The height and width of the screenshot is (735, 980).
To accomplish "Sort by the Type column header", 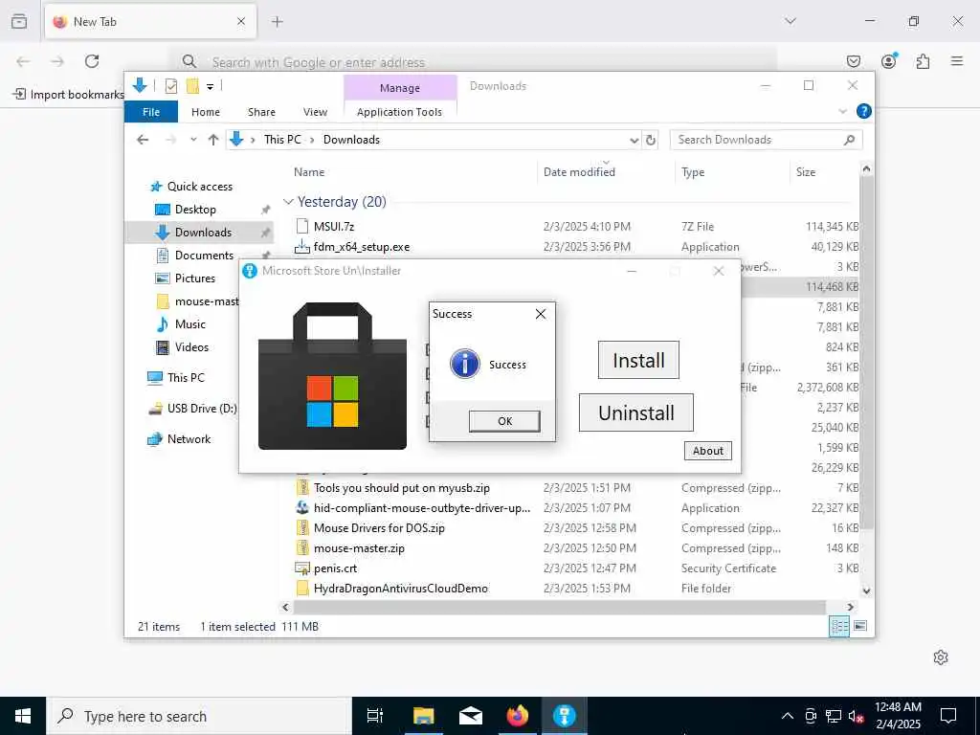I will [x=693, y=172].
